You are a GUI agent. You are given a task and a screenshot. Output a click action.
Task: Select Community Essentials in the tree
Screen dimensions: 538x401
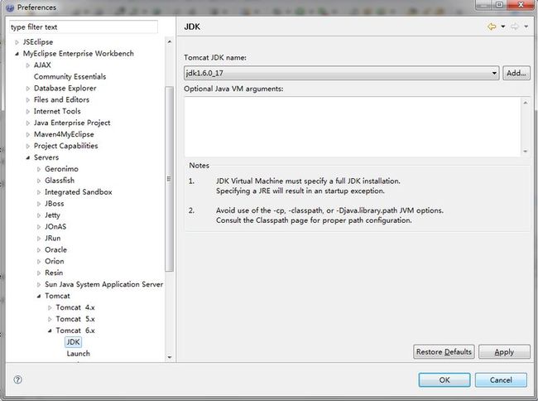[x=70, y=76]
